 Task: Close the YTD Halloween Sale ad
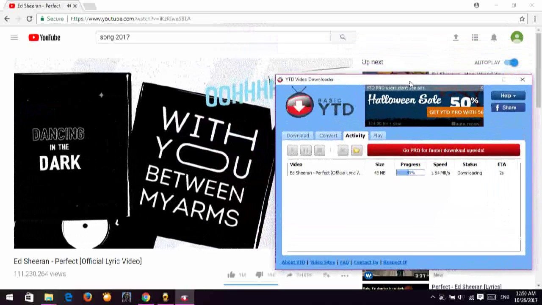click(481, 88)
